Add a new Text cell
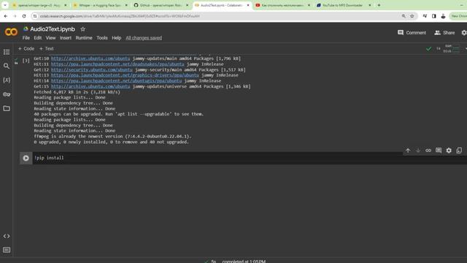The image size is (467, 263). coord(47,49)
